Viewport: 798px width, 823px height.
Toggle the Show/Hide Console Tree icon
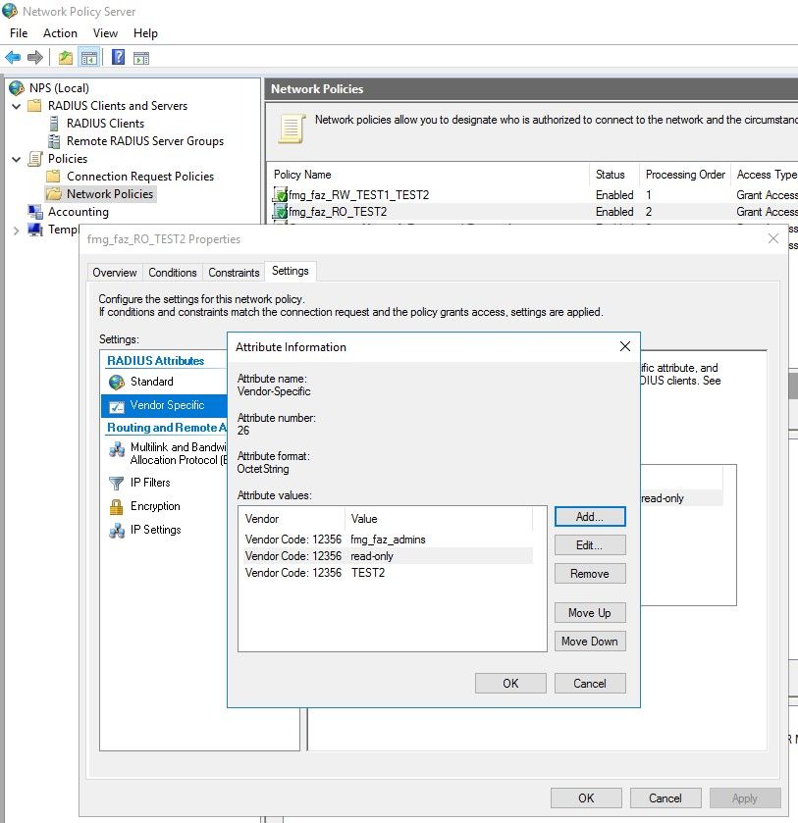point(89,58)
